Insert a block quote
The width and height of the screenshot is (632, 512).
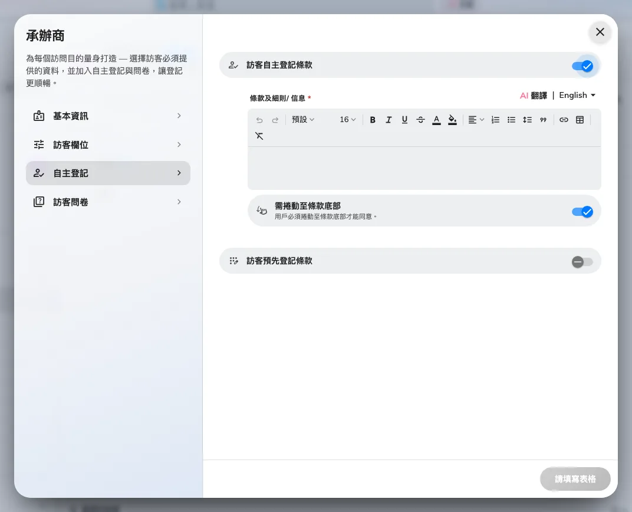pyautogui.click(x=544, y=120)
